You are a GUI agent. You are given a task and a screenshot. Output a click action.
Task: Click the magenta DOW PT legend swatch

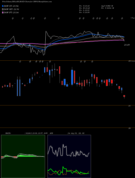pos(3,12)
